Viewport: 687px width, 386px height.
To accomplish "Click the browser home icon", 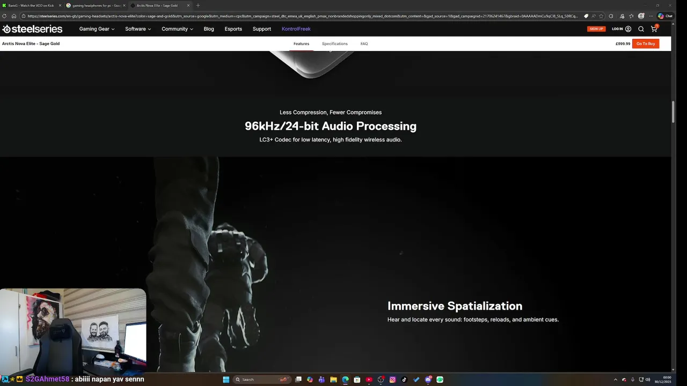I will point(14,16).
